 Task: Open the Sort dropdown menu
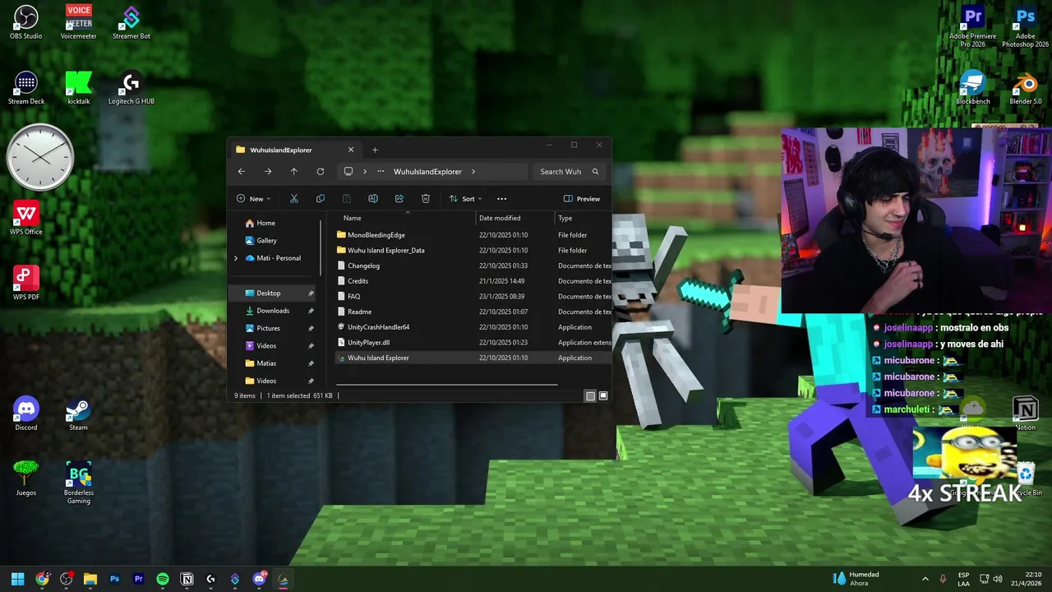pos(465,199)
